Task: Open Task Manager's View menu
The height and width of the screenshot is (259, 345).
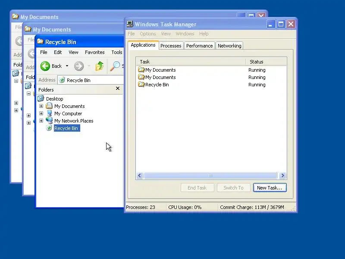Action: 166,34
